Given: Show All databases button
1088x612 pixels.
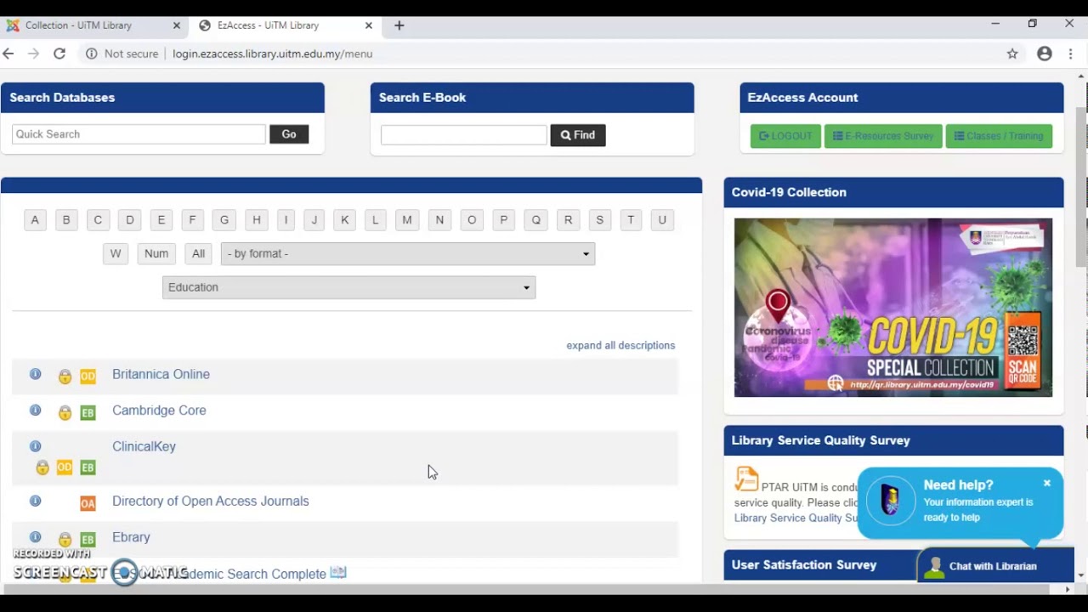Looking at the screenshot, I should [198, 253].
